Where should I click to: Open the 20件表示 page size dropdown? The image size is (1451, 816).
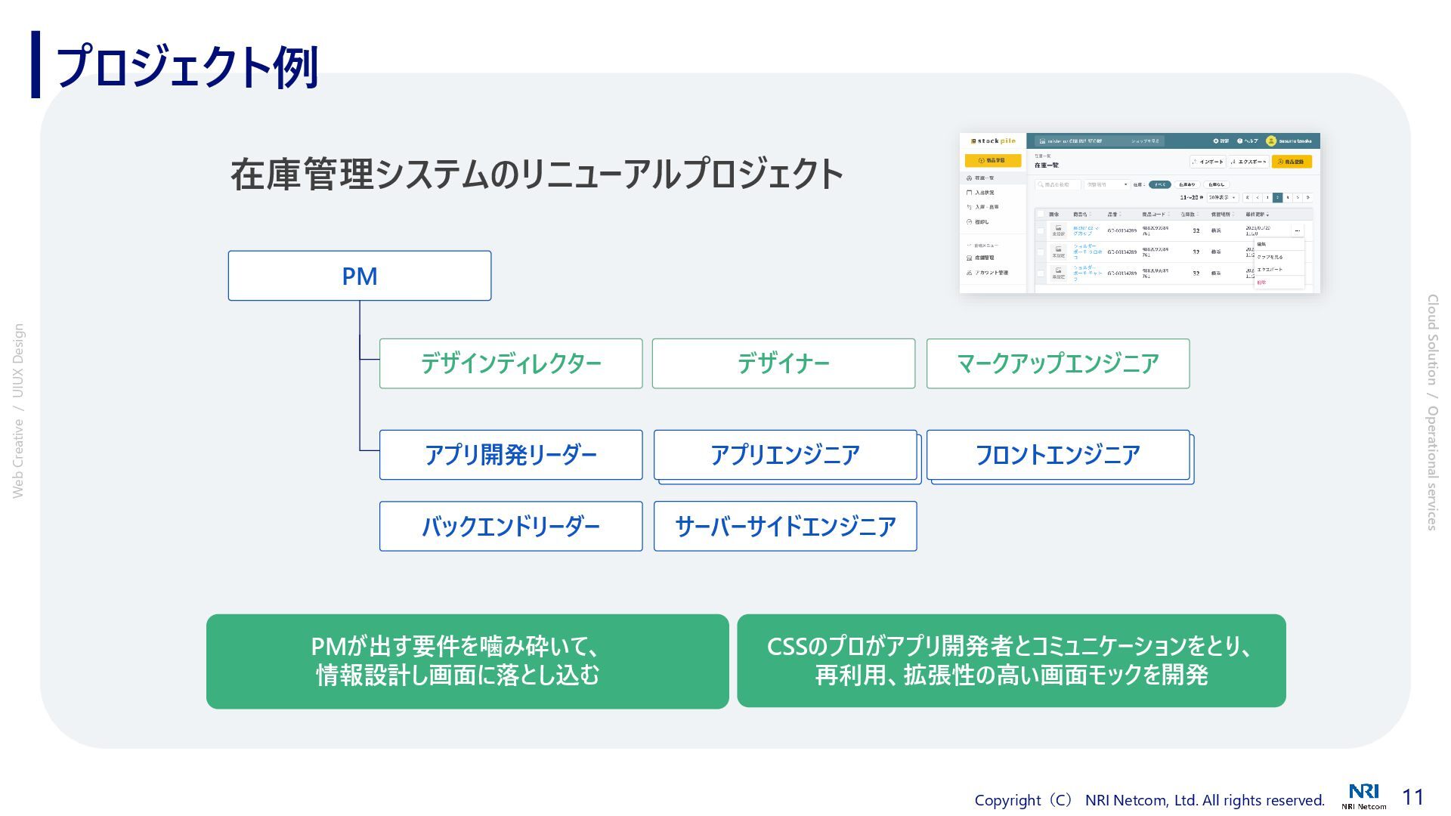[1221, 198]
